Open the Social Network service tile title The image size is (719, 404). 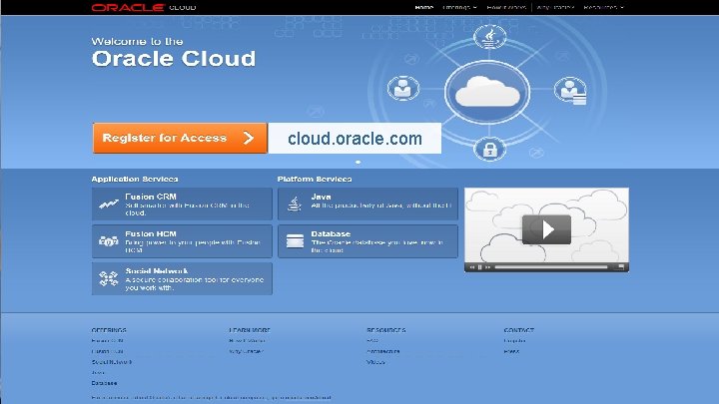(157, 271)
